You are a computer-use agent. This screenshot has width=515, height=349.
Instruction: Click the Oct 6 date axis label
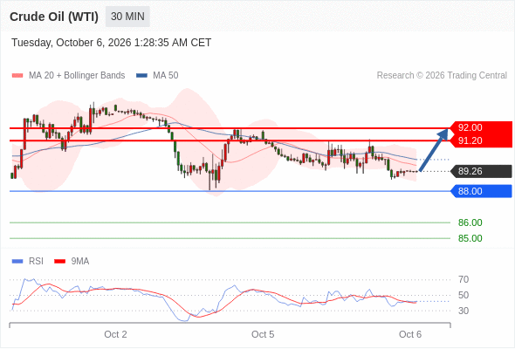410,334
